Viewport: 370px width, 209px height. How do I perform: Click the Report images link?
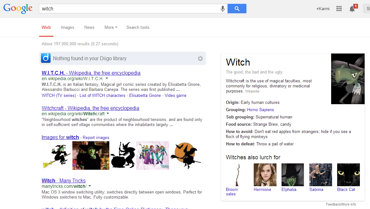(x=96, y=138)
